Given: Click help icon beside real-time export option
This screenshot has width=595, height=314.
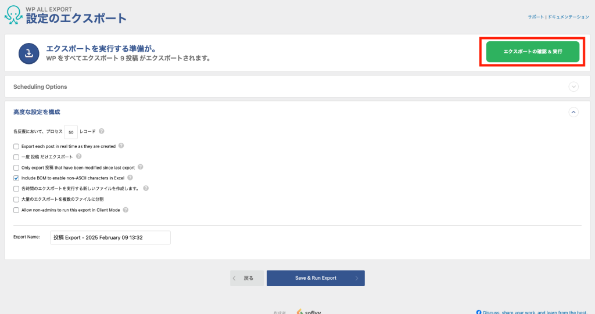Looking at the screenshot, I should [121, 146].
